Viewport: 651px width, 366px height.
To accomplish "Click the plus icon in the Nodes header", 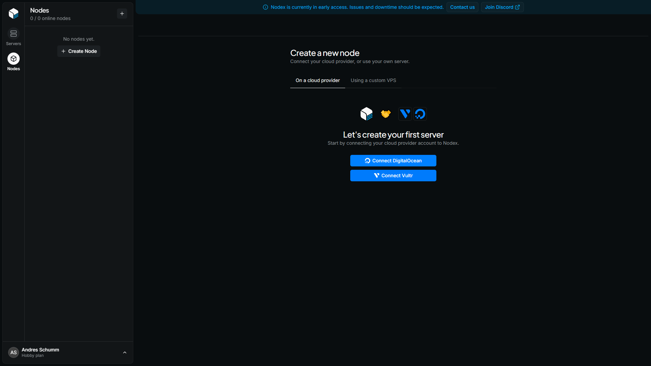I will click(x=122, y=14).
